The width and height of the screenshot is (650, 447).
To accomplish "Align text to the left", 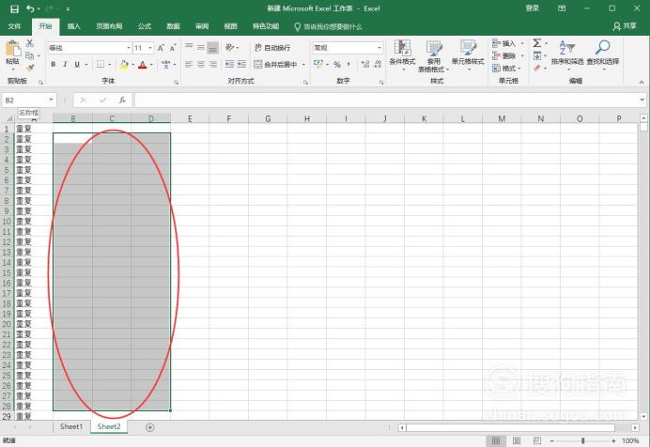I will (189, 64).
